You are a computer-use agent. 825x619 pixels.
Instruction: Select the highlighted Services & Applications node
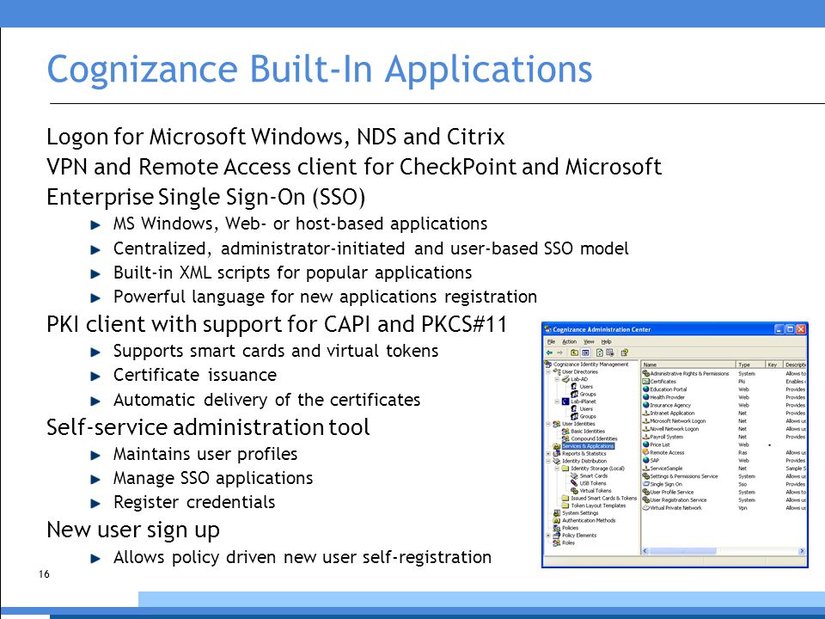coord(588,446)
